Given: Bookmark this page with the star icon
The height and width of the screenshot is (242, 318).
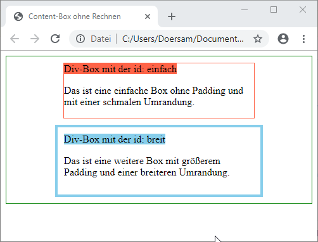Looking at the screenshot, I should coord(258,39).
